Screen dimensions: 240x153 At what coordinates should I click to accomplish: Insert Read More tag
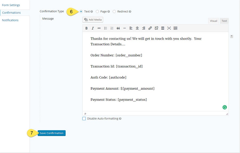pyautogui.click(x=163, y=28)
